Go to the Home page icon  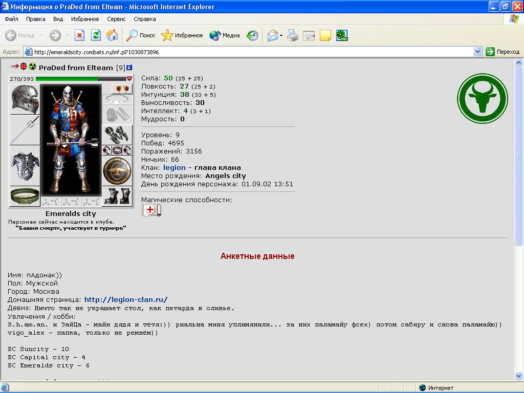(x=112, y=35)
